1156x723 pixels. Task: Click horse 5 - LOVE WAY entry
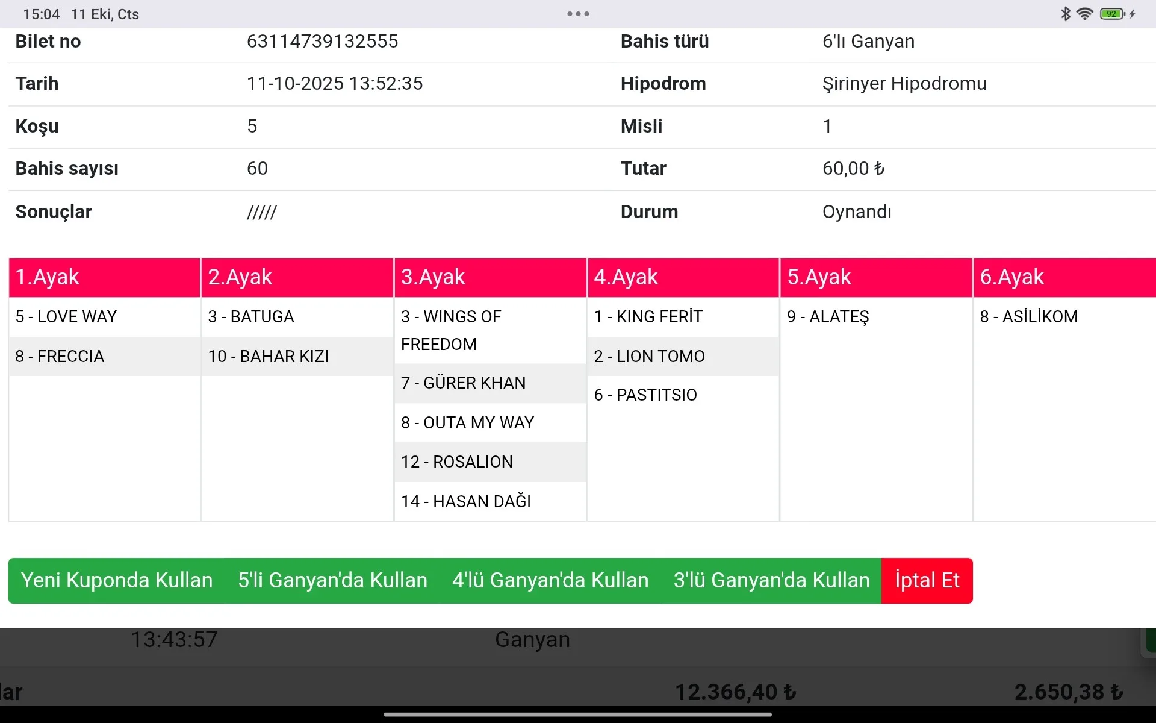(66, 317)
